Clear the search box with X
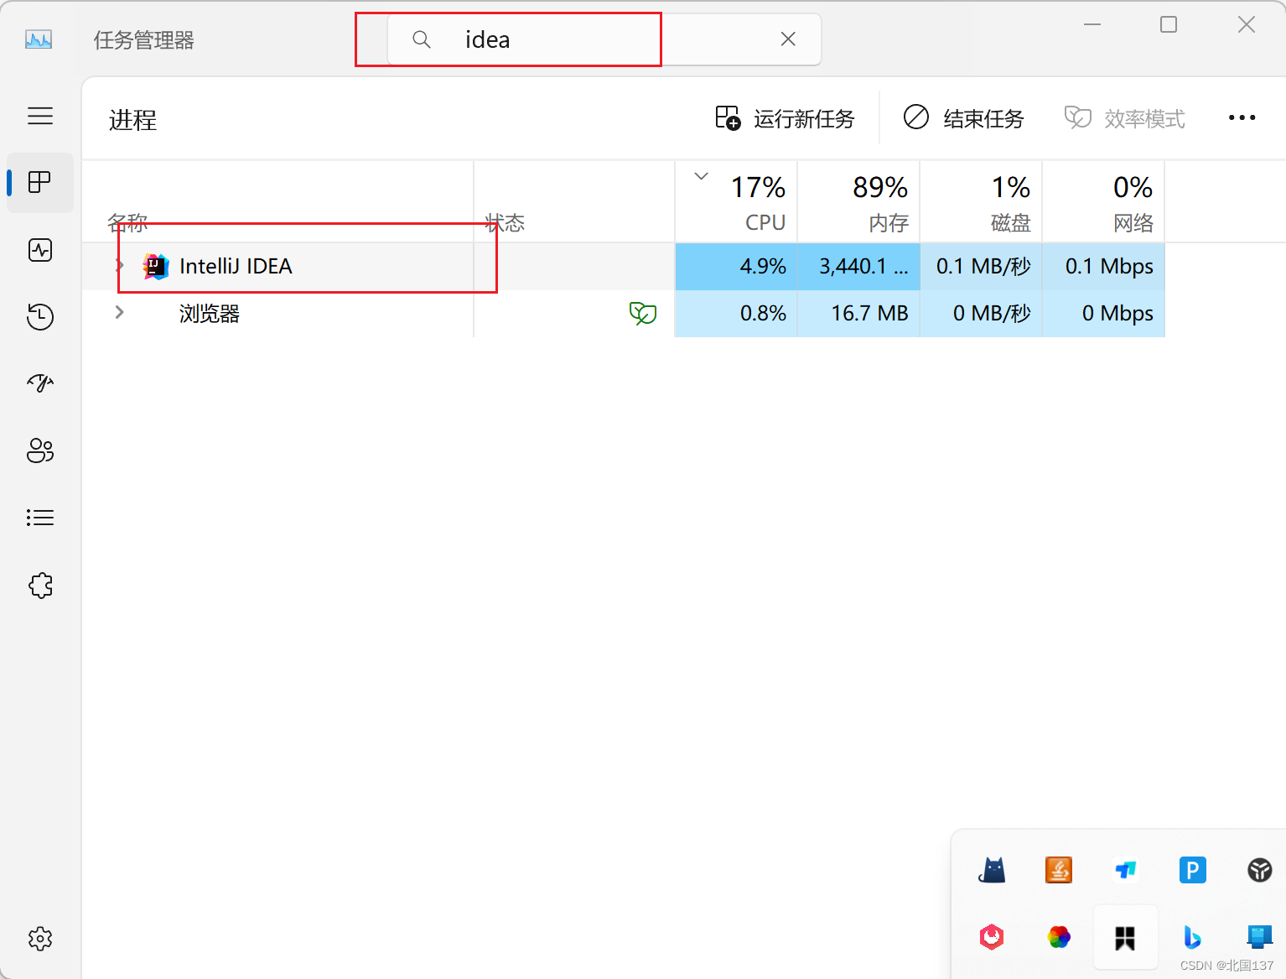This screenshot has width=1286, height=979. (x=788, y=39)
